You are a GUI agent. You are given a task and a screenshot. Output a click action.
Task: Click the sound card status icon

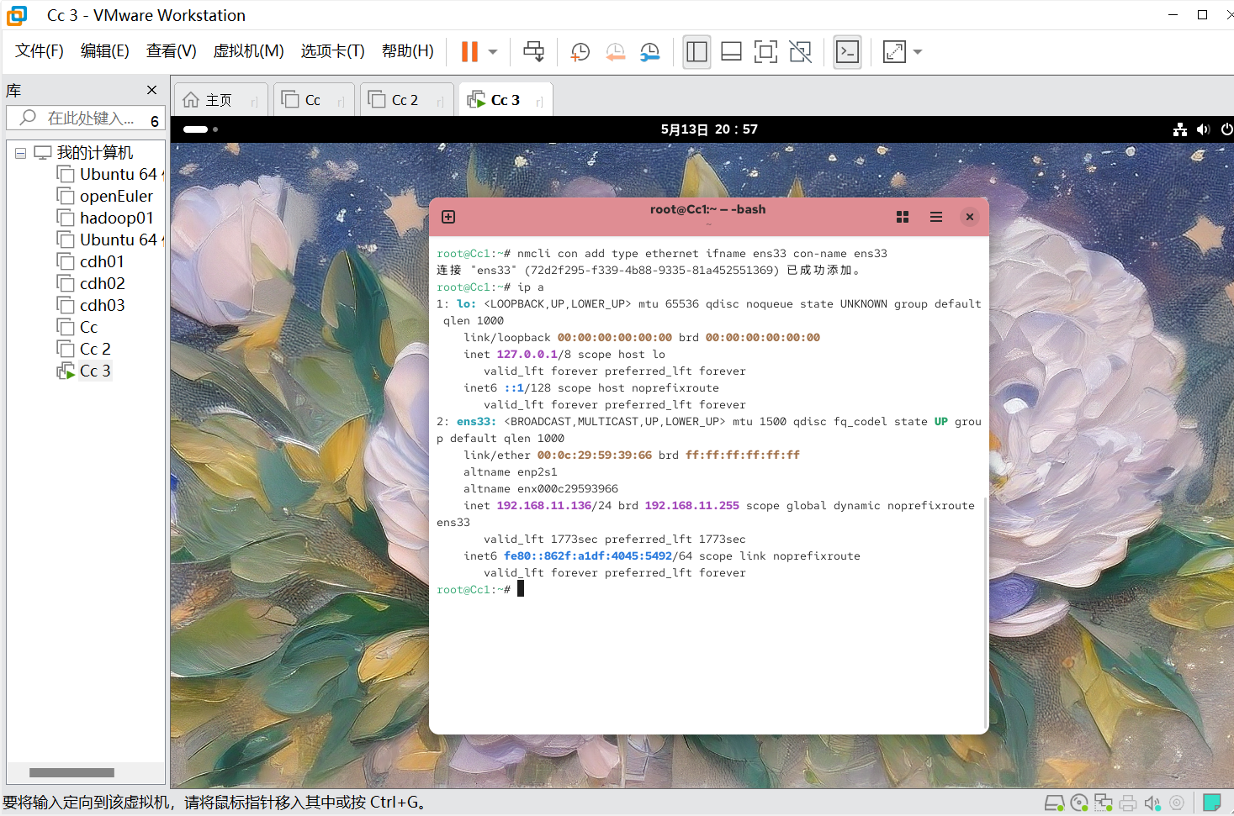[1152, 803]
